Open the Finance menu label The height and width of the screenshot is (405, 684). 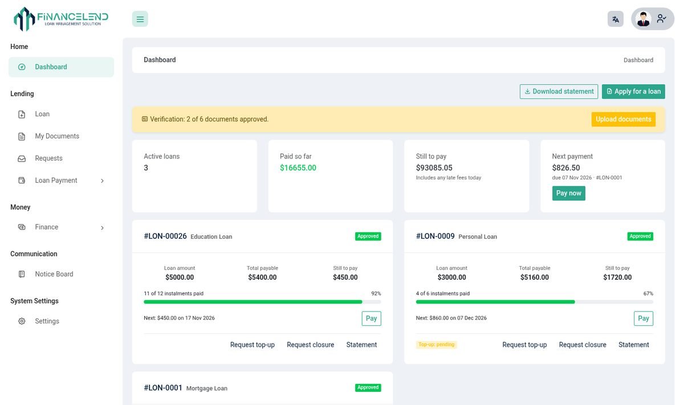(46, 227)
